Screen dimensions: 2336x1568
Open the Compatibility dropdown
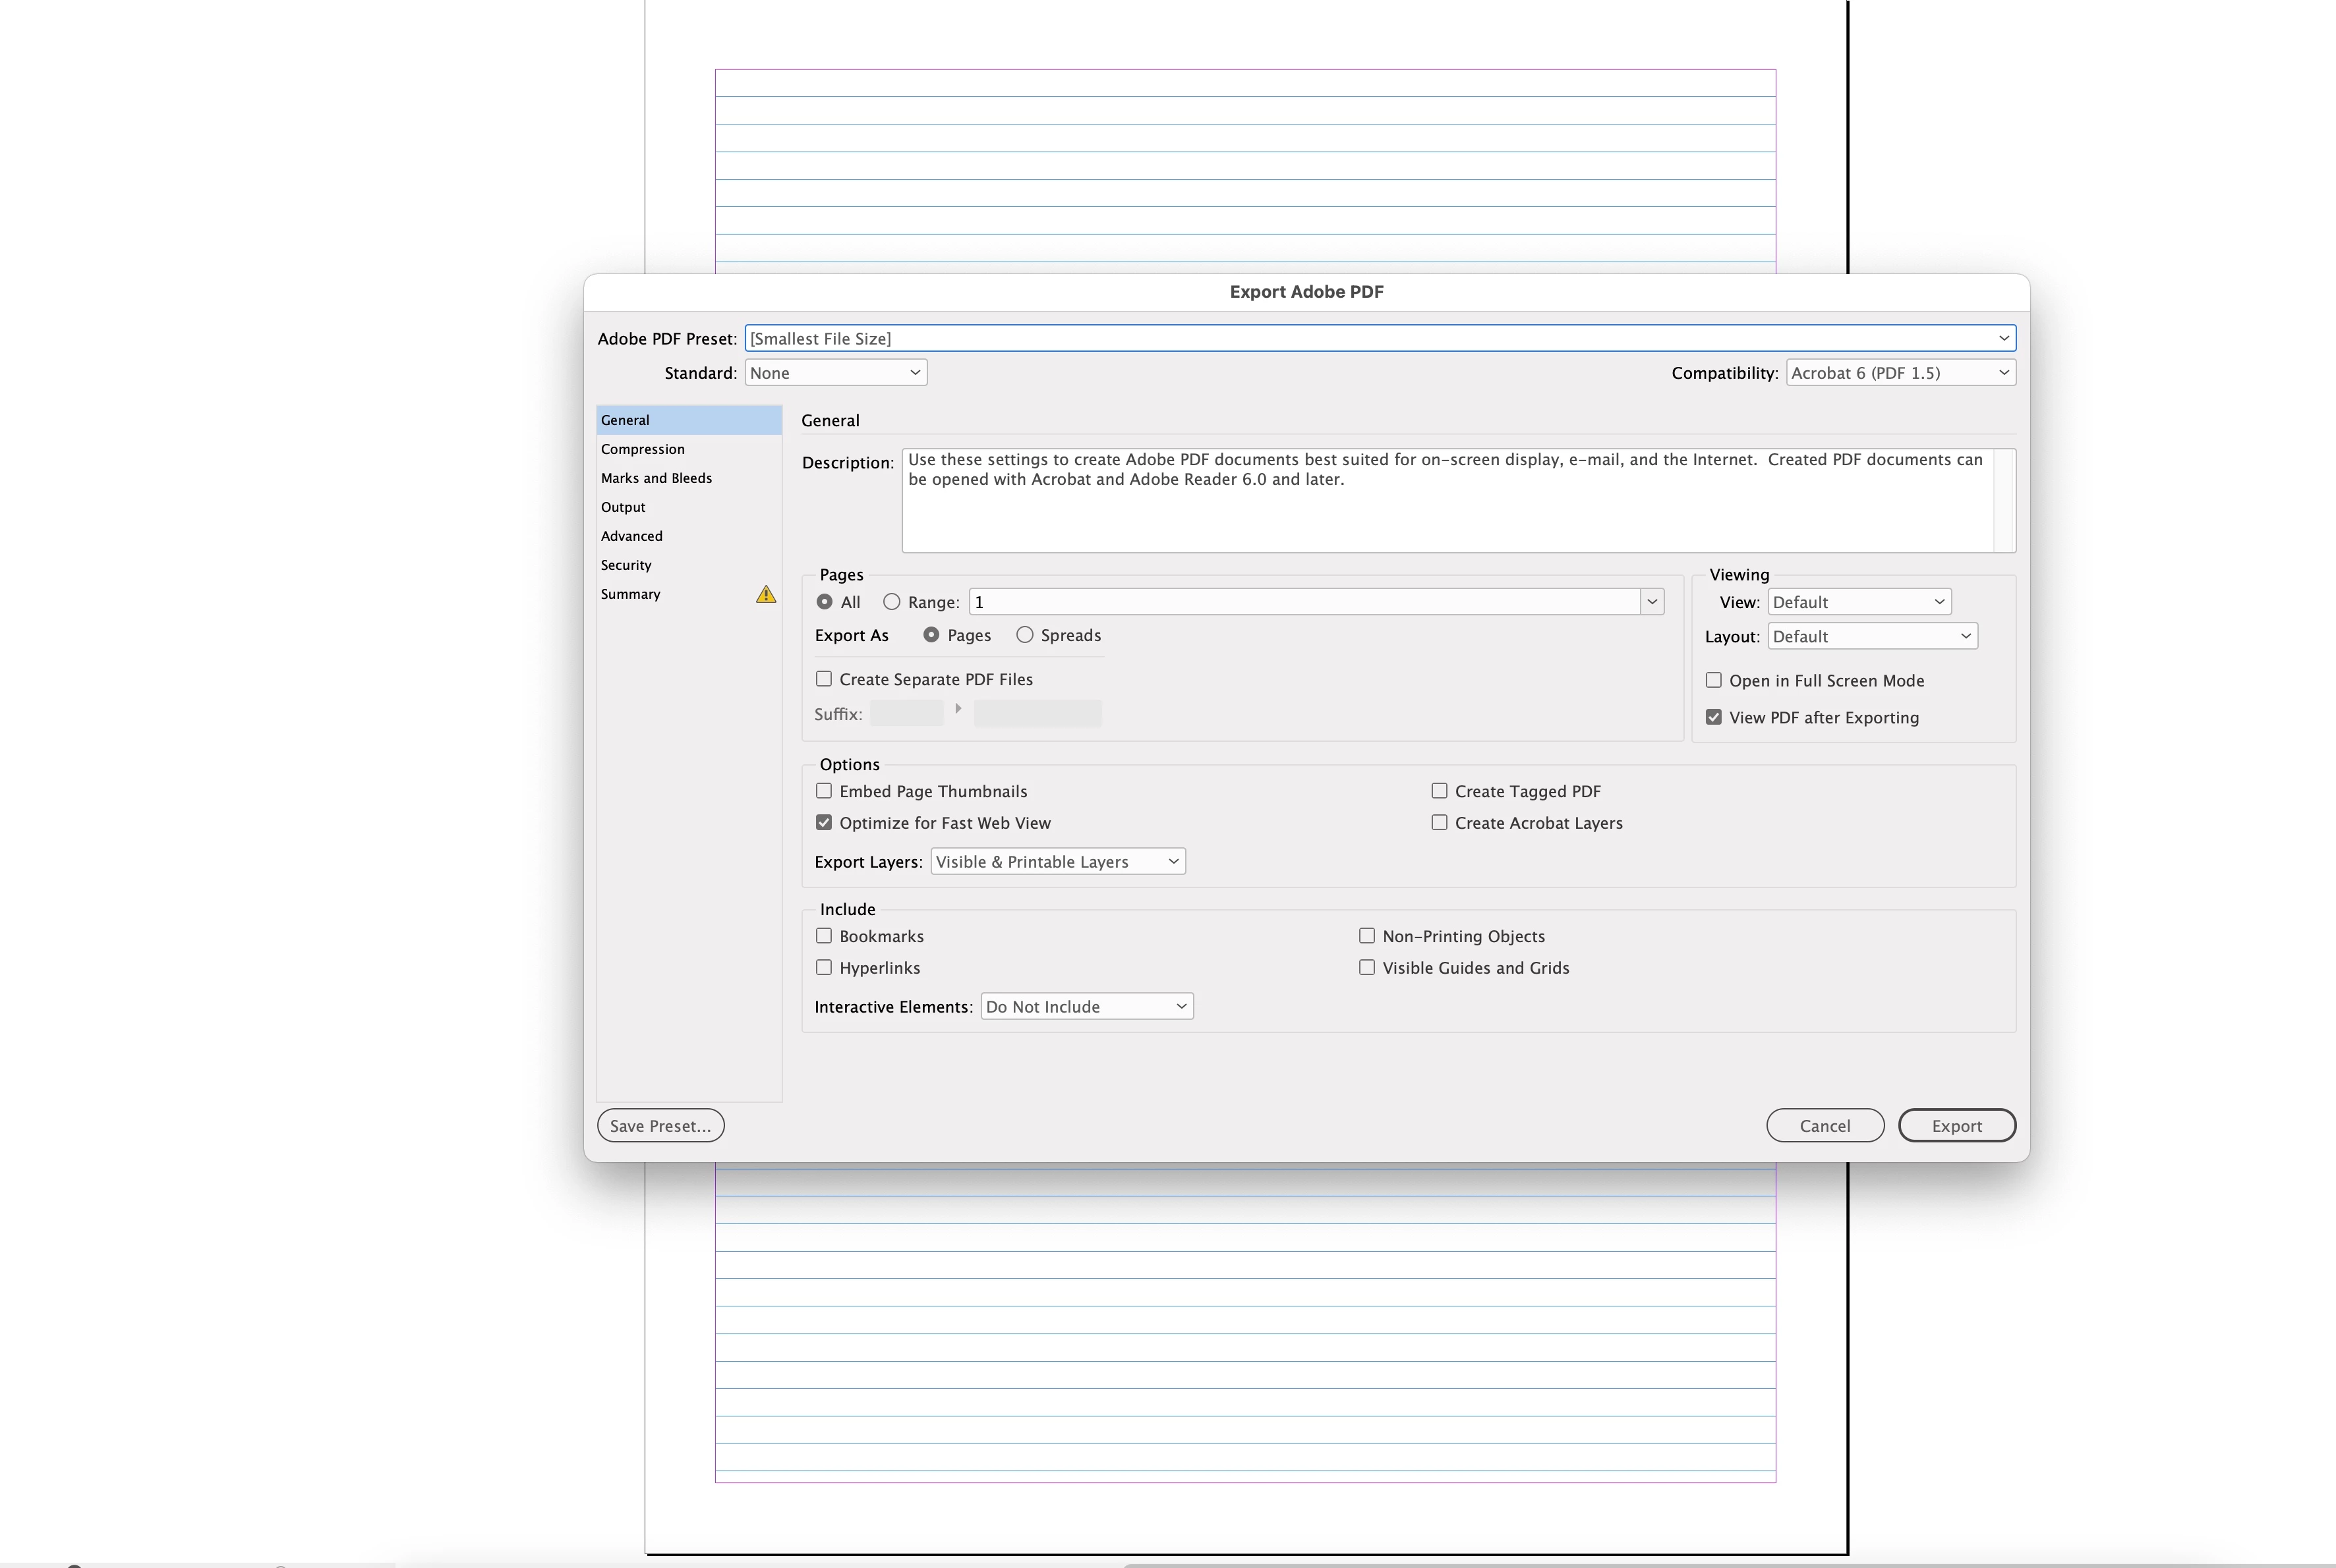click(x=1899, y=373)
